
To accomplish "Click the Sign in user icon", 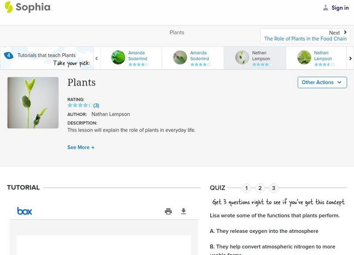I will pos(325,8).
